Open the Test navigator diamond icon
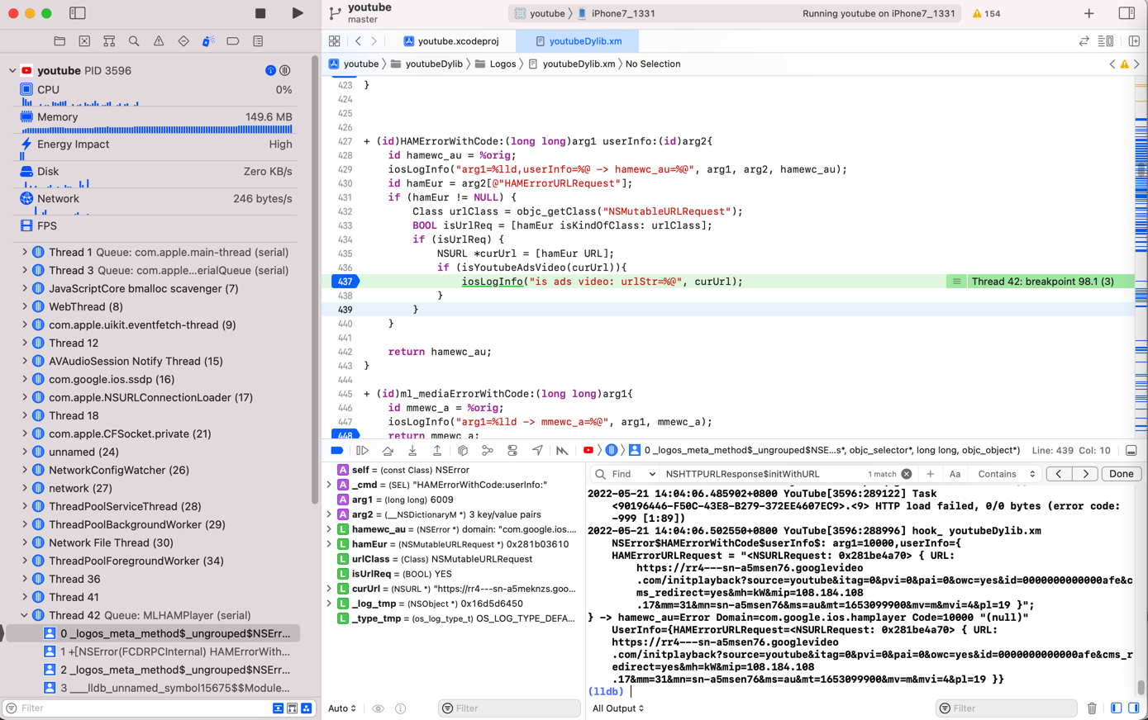Viewport: 1148px width, 720px height. [x=183, y=41]
